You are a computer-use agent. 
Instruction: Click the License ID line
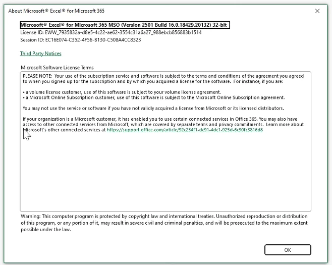pyautogui.click(x=110, y=32)
